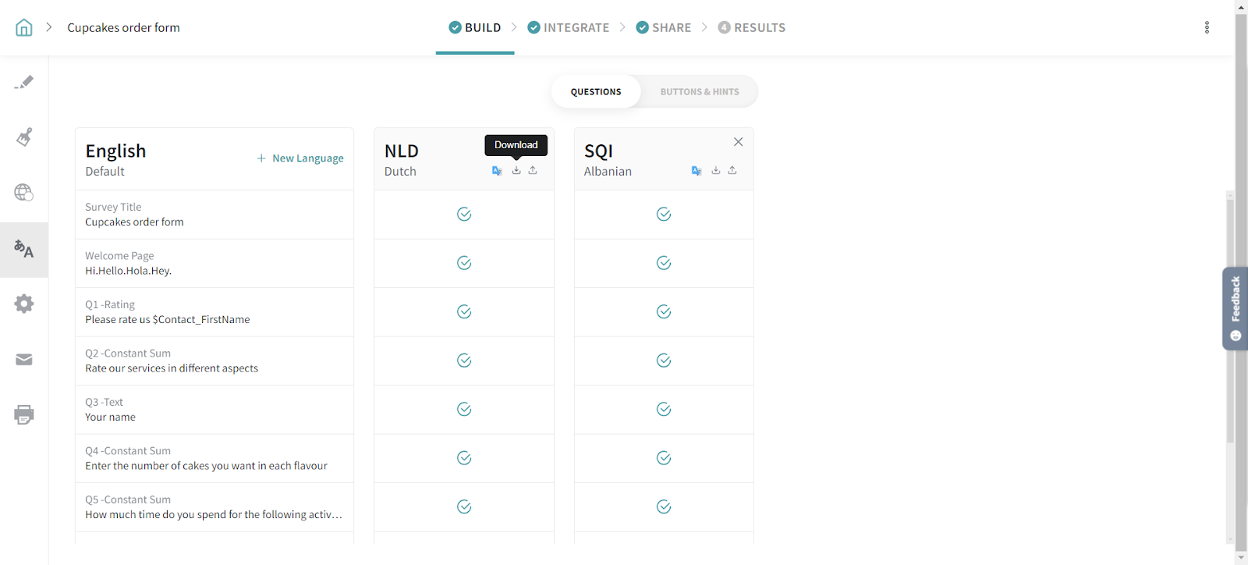This screenshot has width=1248, height=565.
Task: Download the Albanian translation file
Action: (x=716, y=170)
